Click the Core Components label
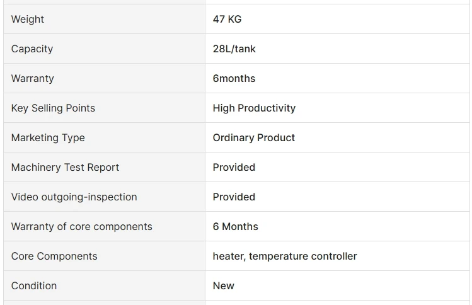472x305 pixels. (54, 256)
